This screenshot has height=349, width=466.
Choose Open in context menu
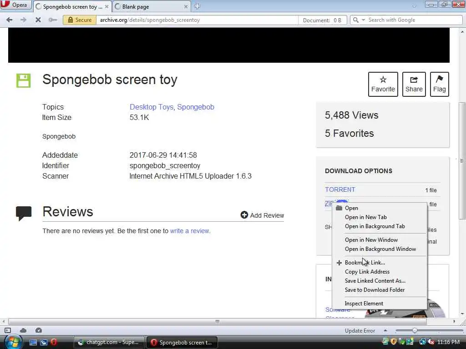(380, 208)
